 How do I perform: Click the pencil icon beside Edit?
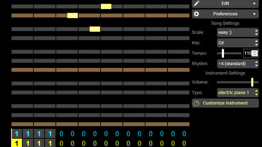coord(196,4)
